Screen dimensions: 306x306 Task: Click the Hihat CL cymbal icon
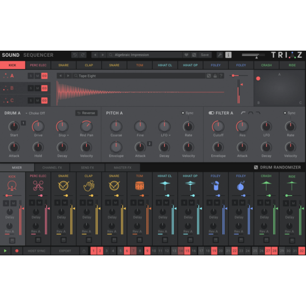165,185
